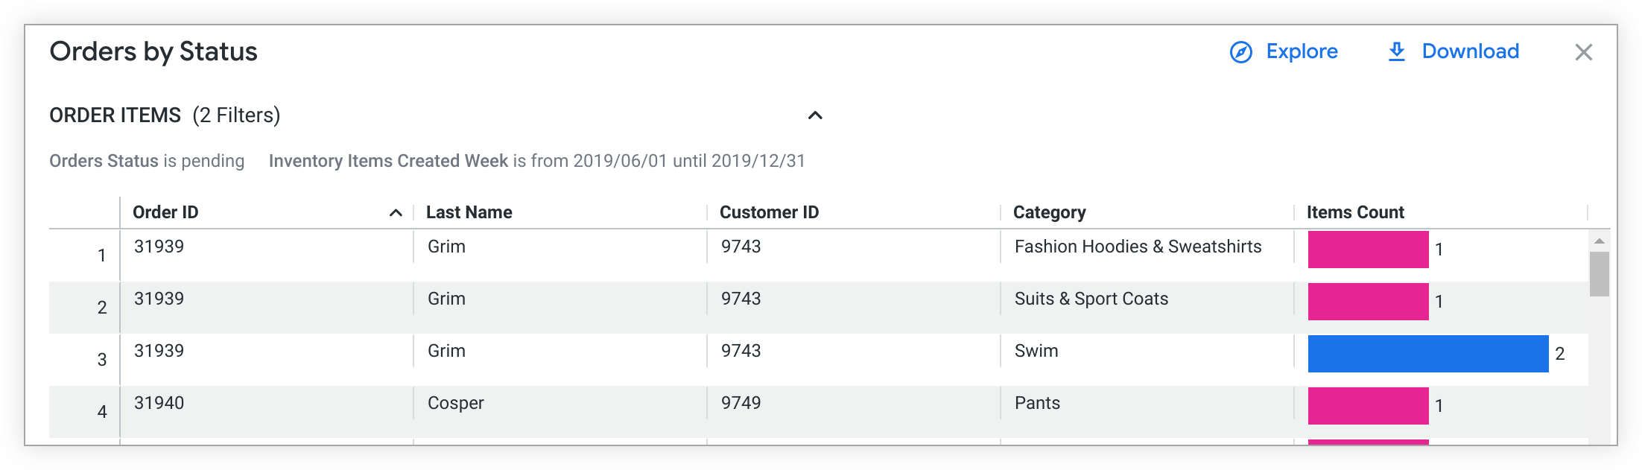Viewport: 1642px width, 470px height.
Task: Click pink bar for Fashion Hoodies row
Action: tap(1368, 250)
